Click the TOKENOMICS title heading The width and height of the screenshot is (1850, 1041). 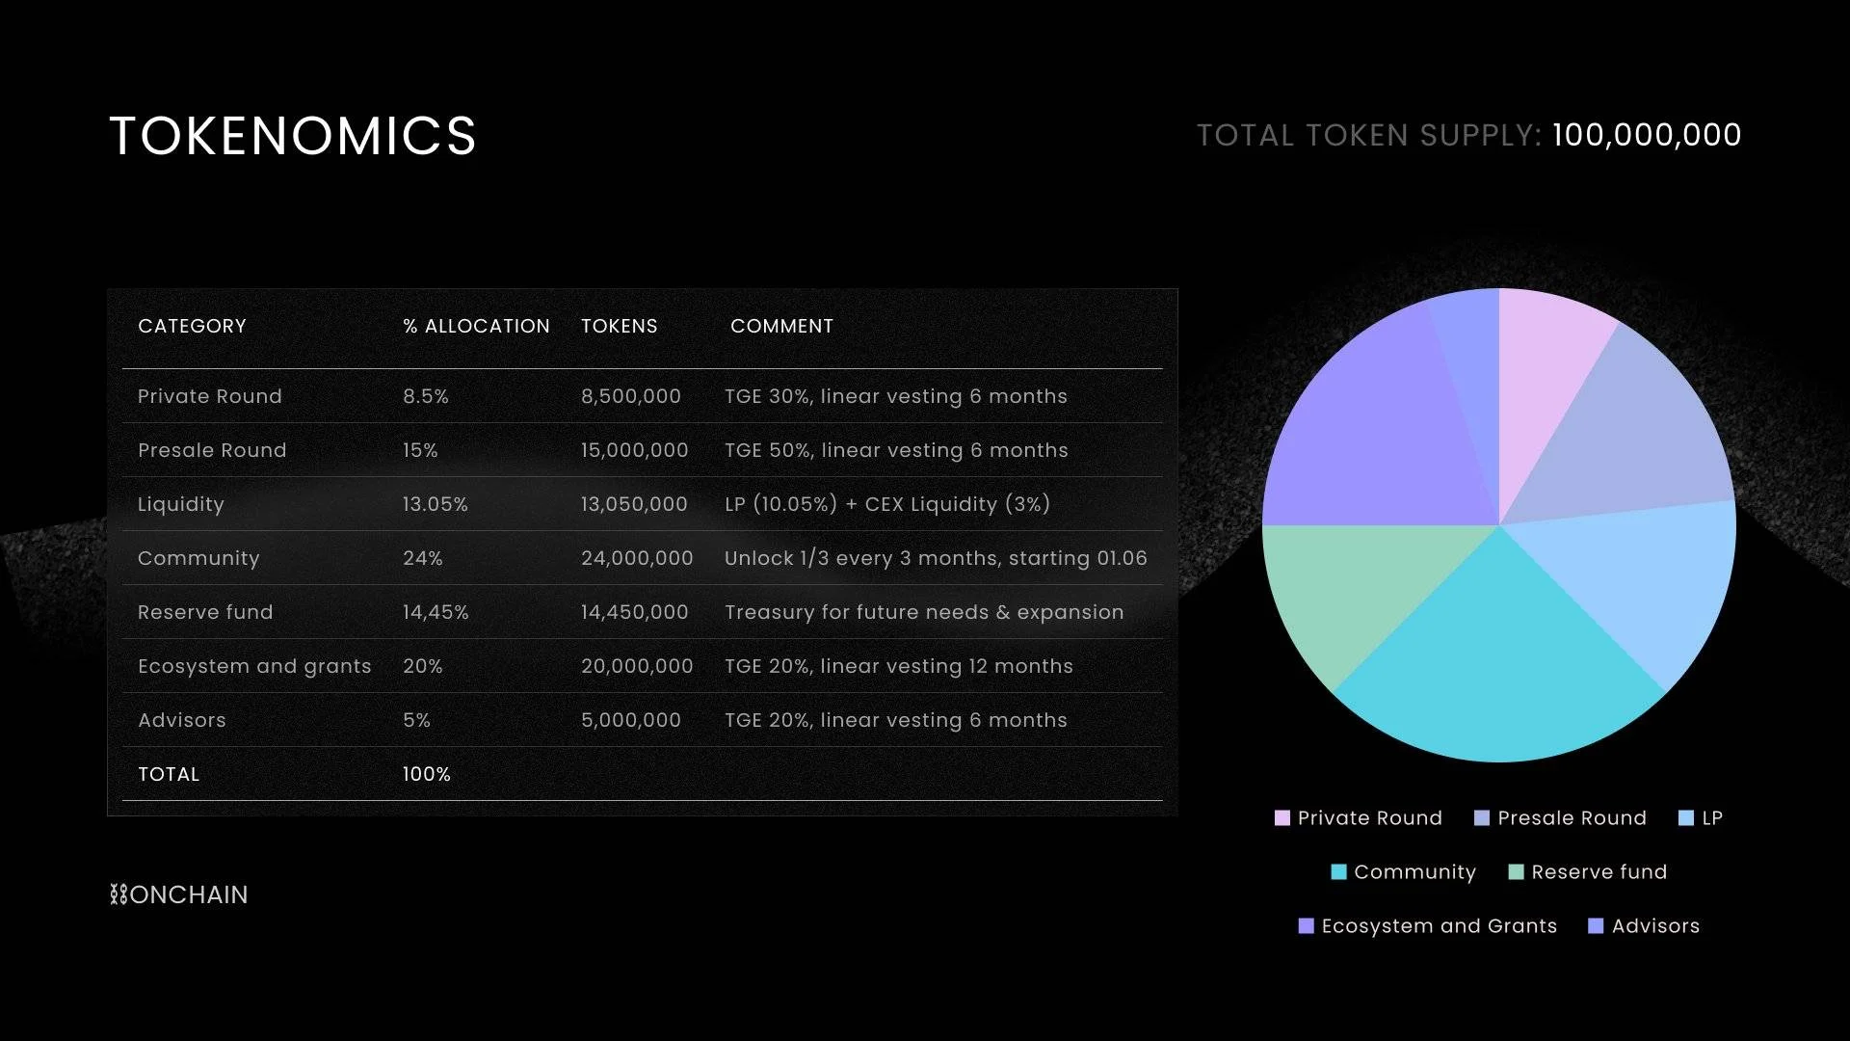pyautogui.click(x=293, y=136)
